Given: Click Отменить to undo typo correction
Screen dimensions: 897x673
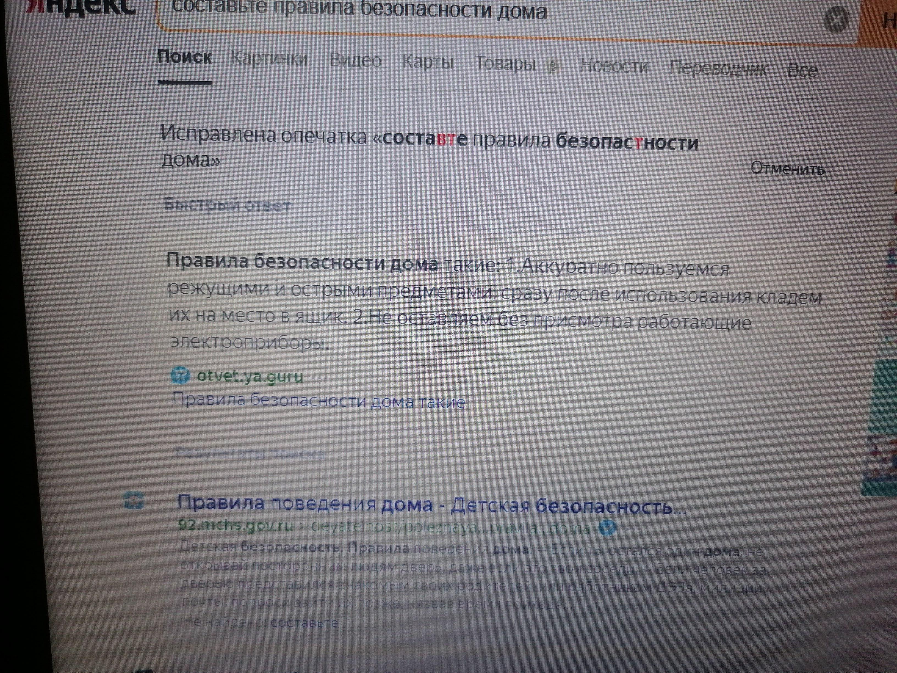Looking at the screenshot, I should coord(787,168).
